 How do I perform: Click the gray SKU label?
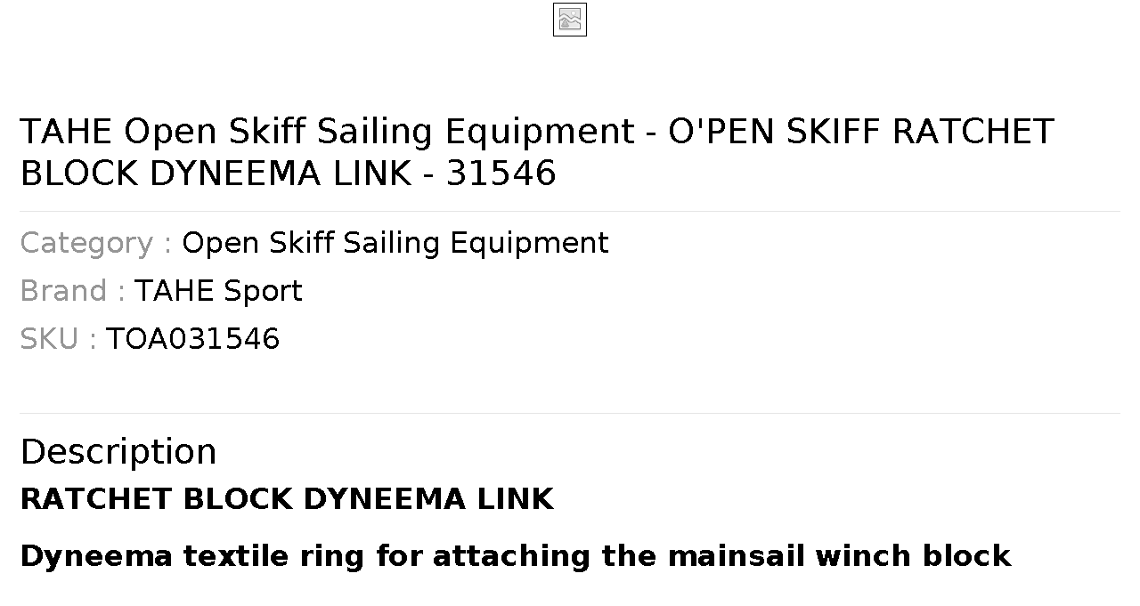coord(58,339)
